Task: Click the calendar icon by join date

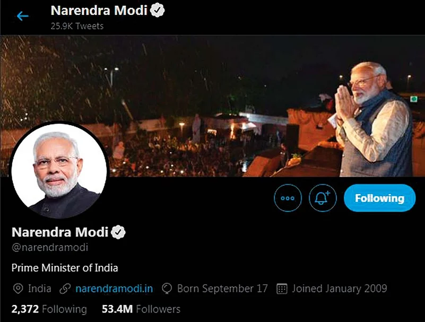Action: click(282, 289)
